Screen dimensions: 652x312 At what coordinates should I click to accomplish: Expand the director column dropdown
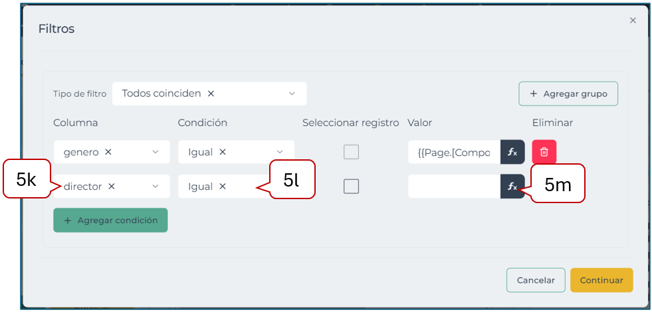point(156,187)
